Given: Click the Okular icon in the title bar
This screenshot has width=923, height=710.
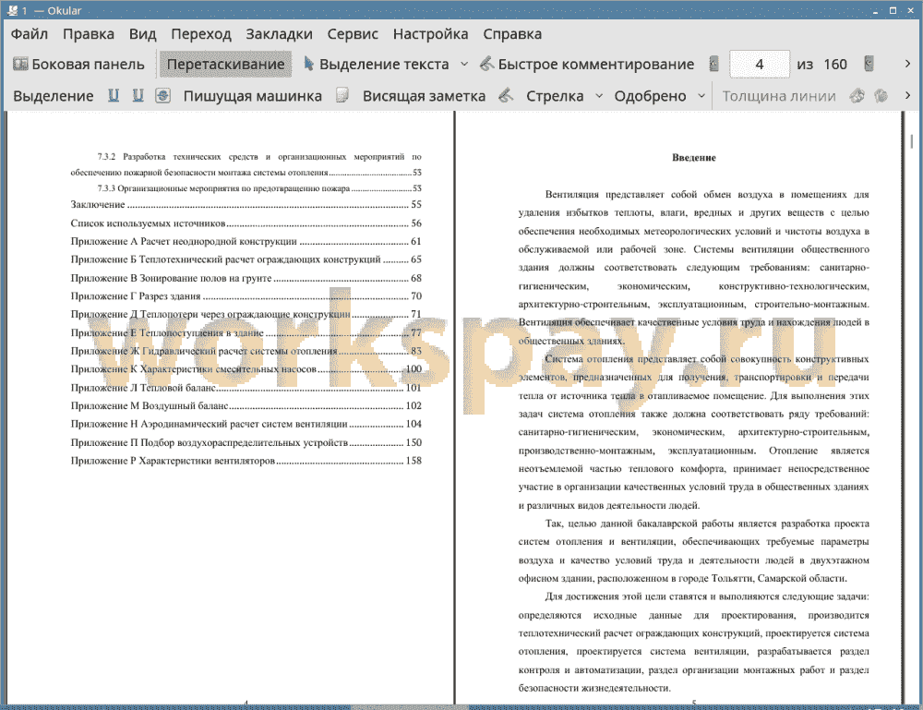Looking at the screenshot, I should (x=12, y=10).
